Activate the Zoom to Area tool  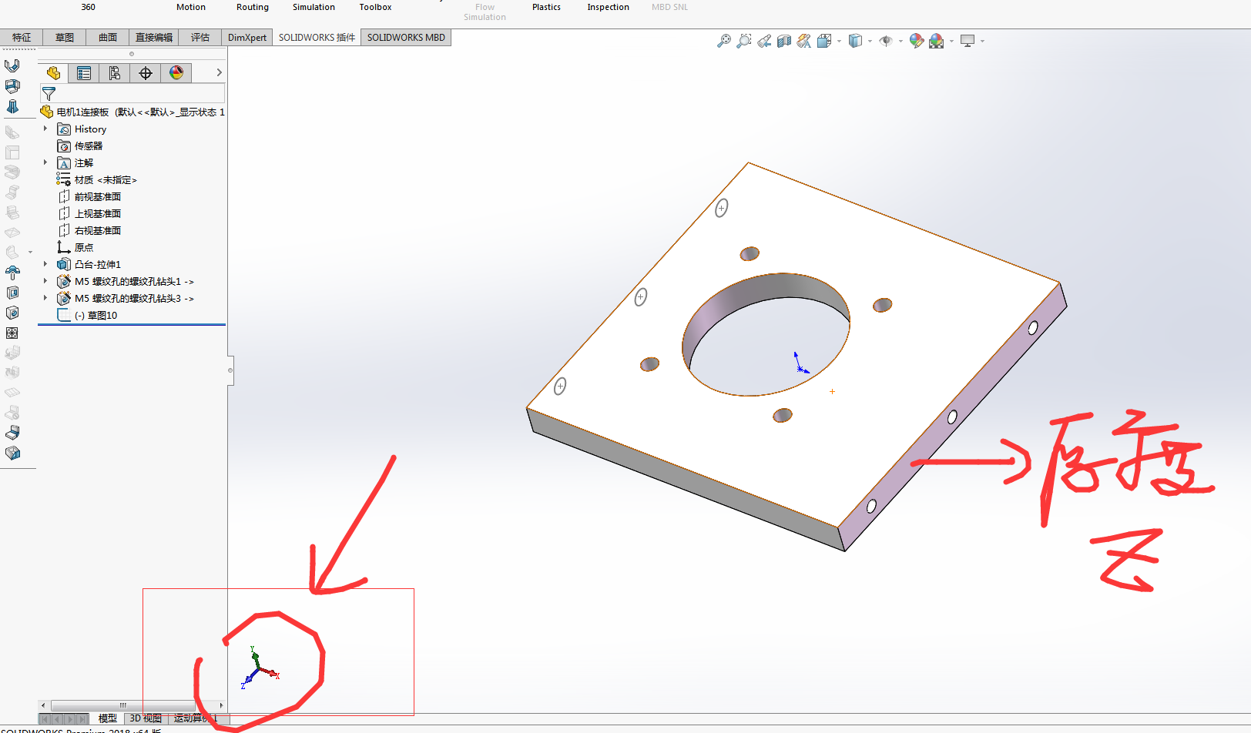[x=743, y=41]
